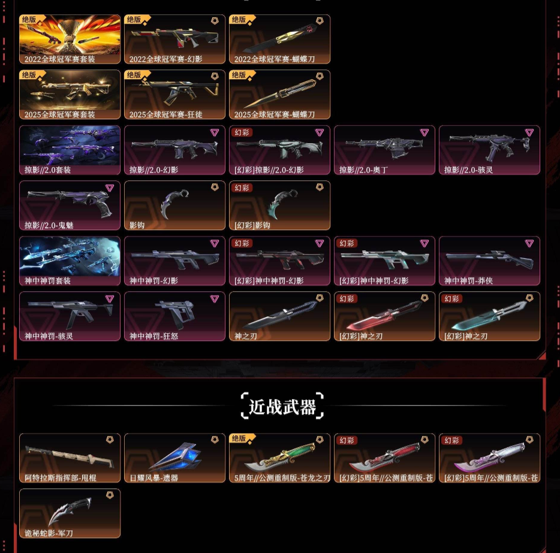
Task: Click the 幻彩 tag on [幻彩]影钩 card
Action: 242,188
